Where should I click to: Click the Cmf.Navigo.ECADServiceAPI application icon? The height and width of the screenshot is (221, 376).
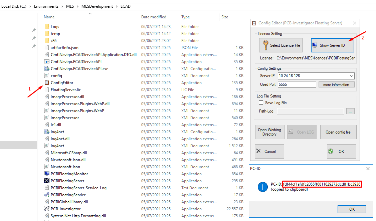(47, 62)
